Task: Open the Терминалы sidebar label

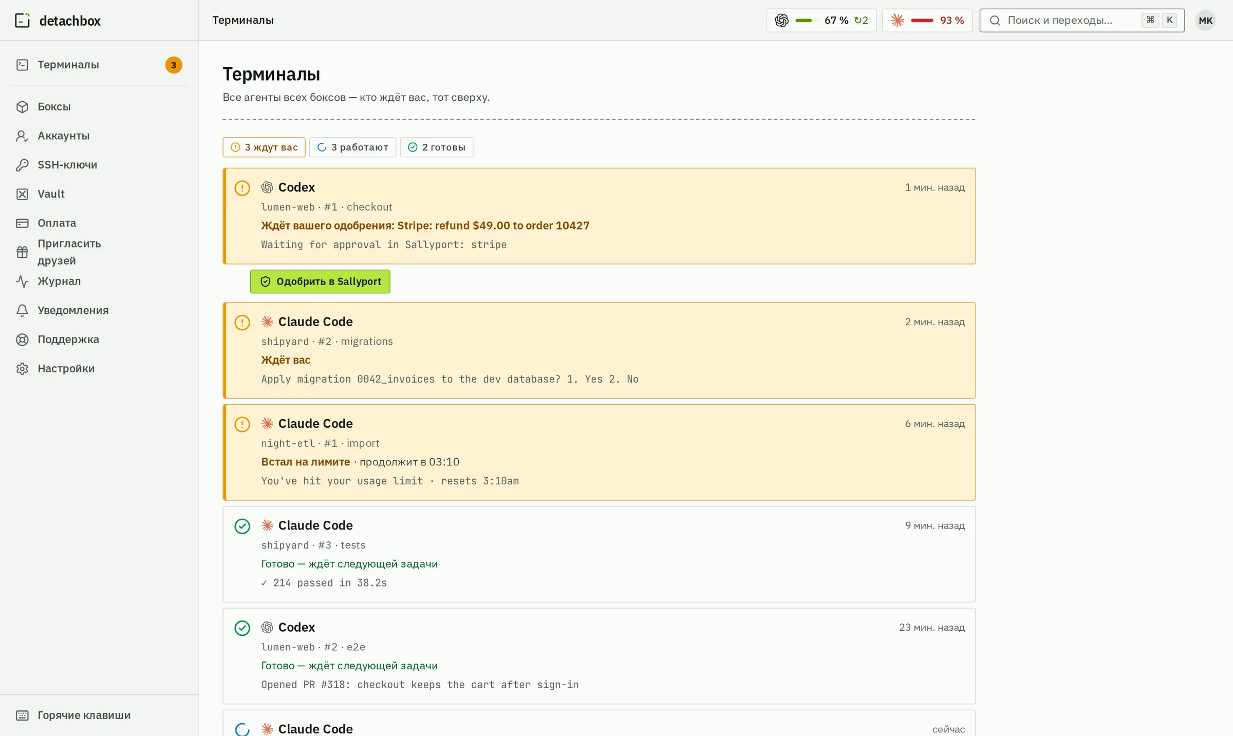Action: tap(68, 65)
